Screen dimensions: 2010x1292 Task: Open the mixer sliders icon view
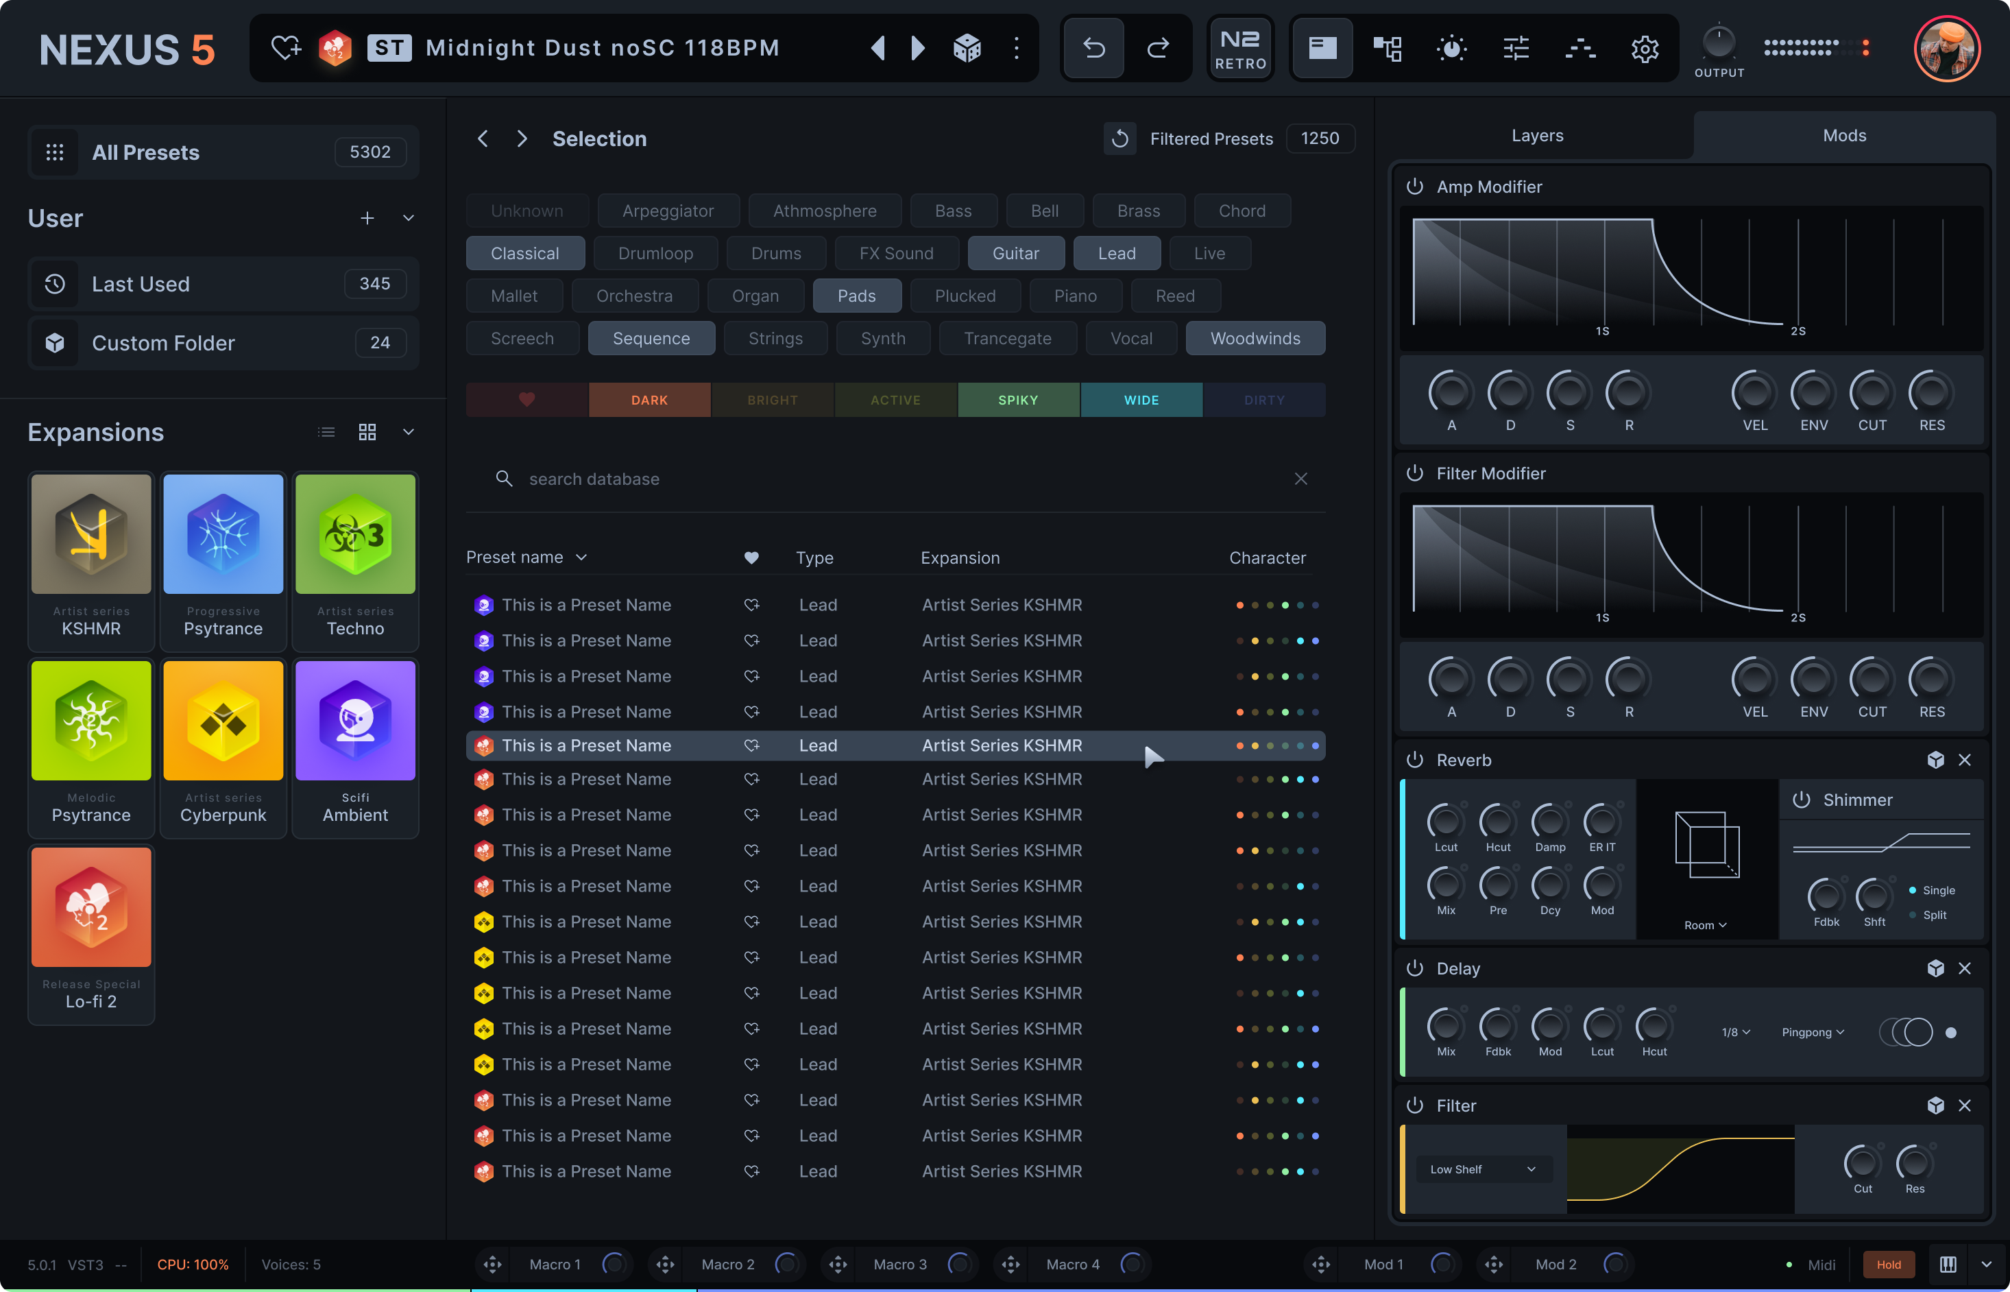coord(1516,48)
